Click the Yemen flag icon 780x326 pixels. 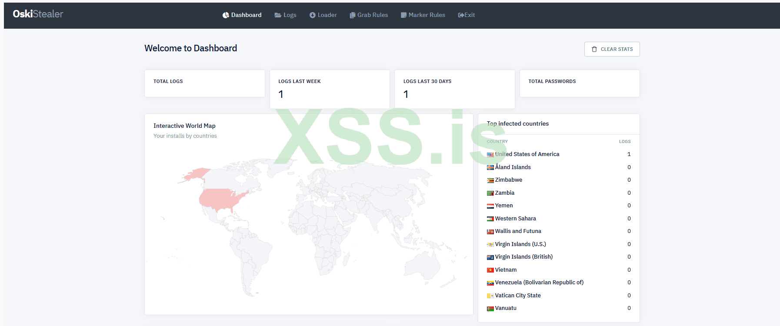click(490, 206)
